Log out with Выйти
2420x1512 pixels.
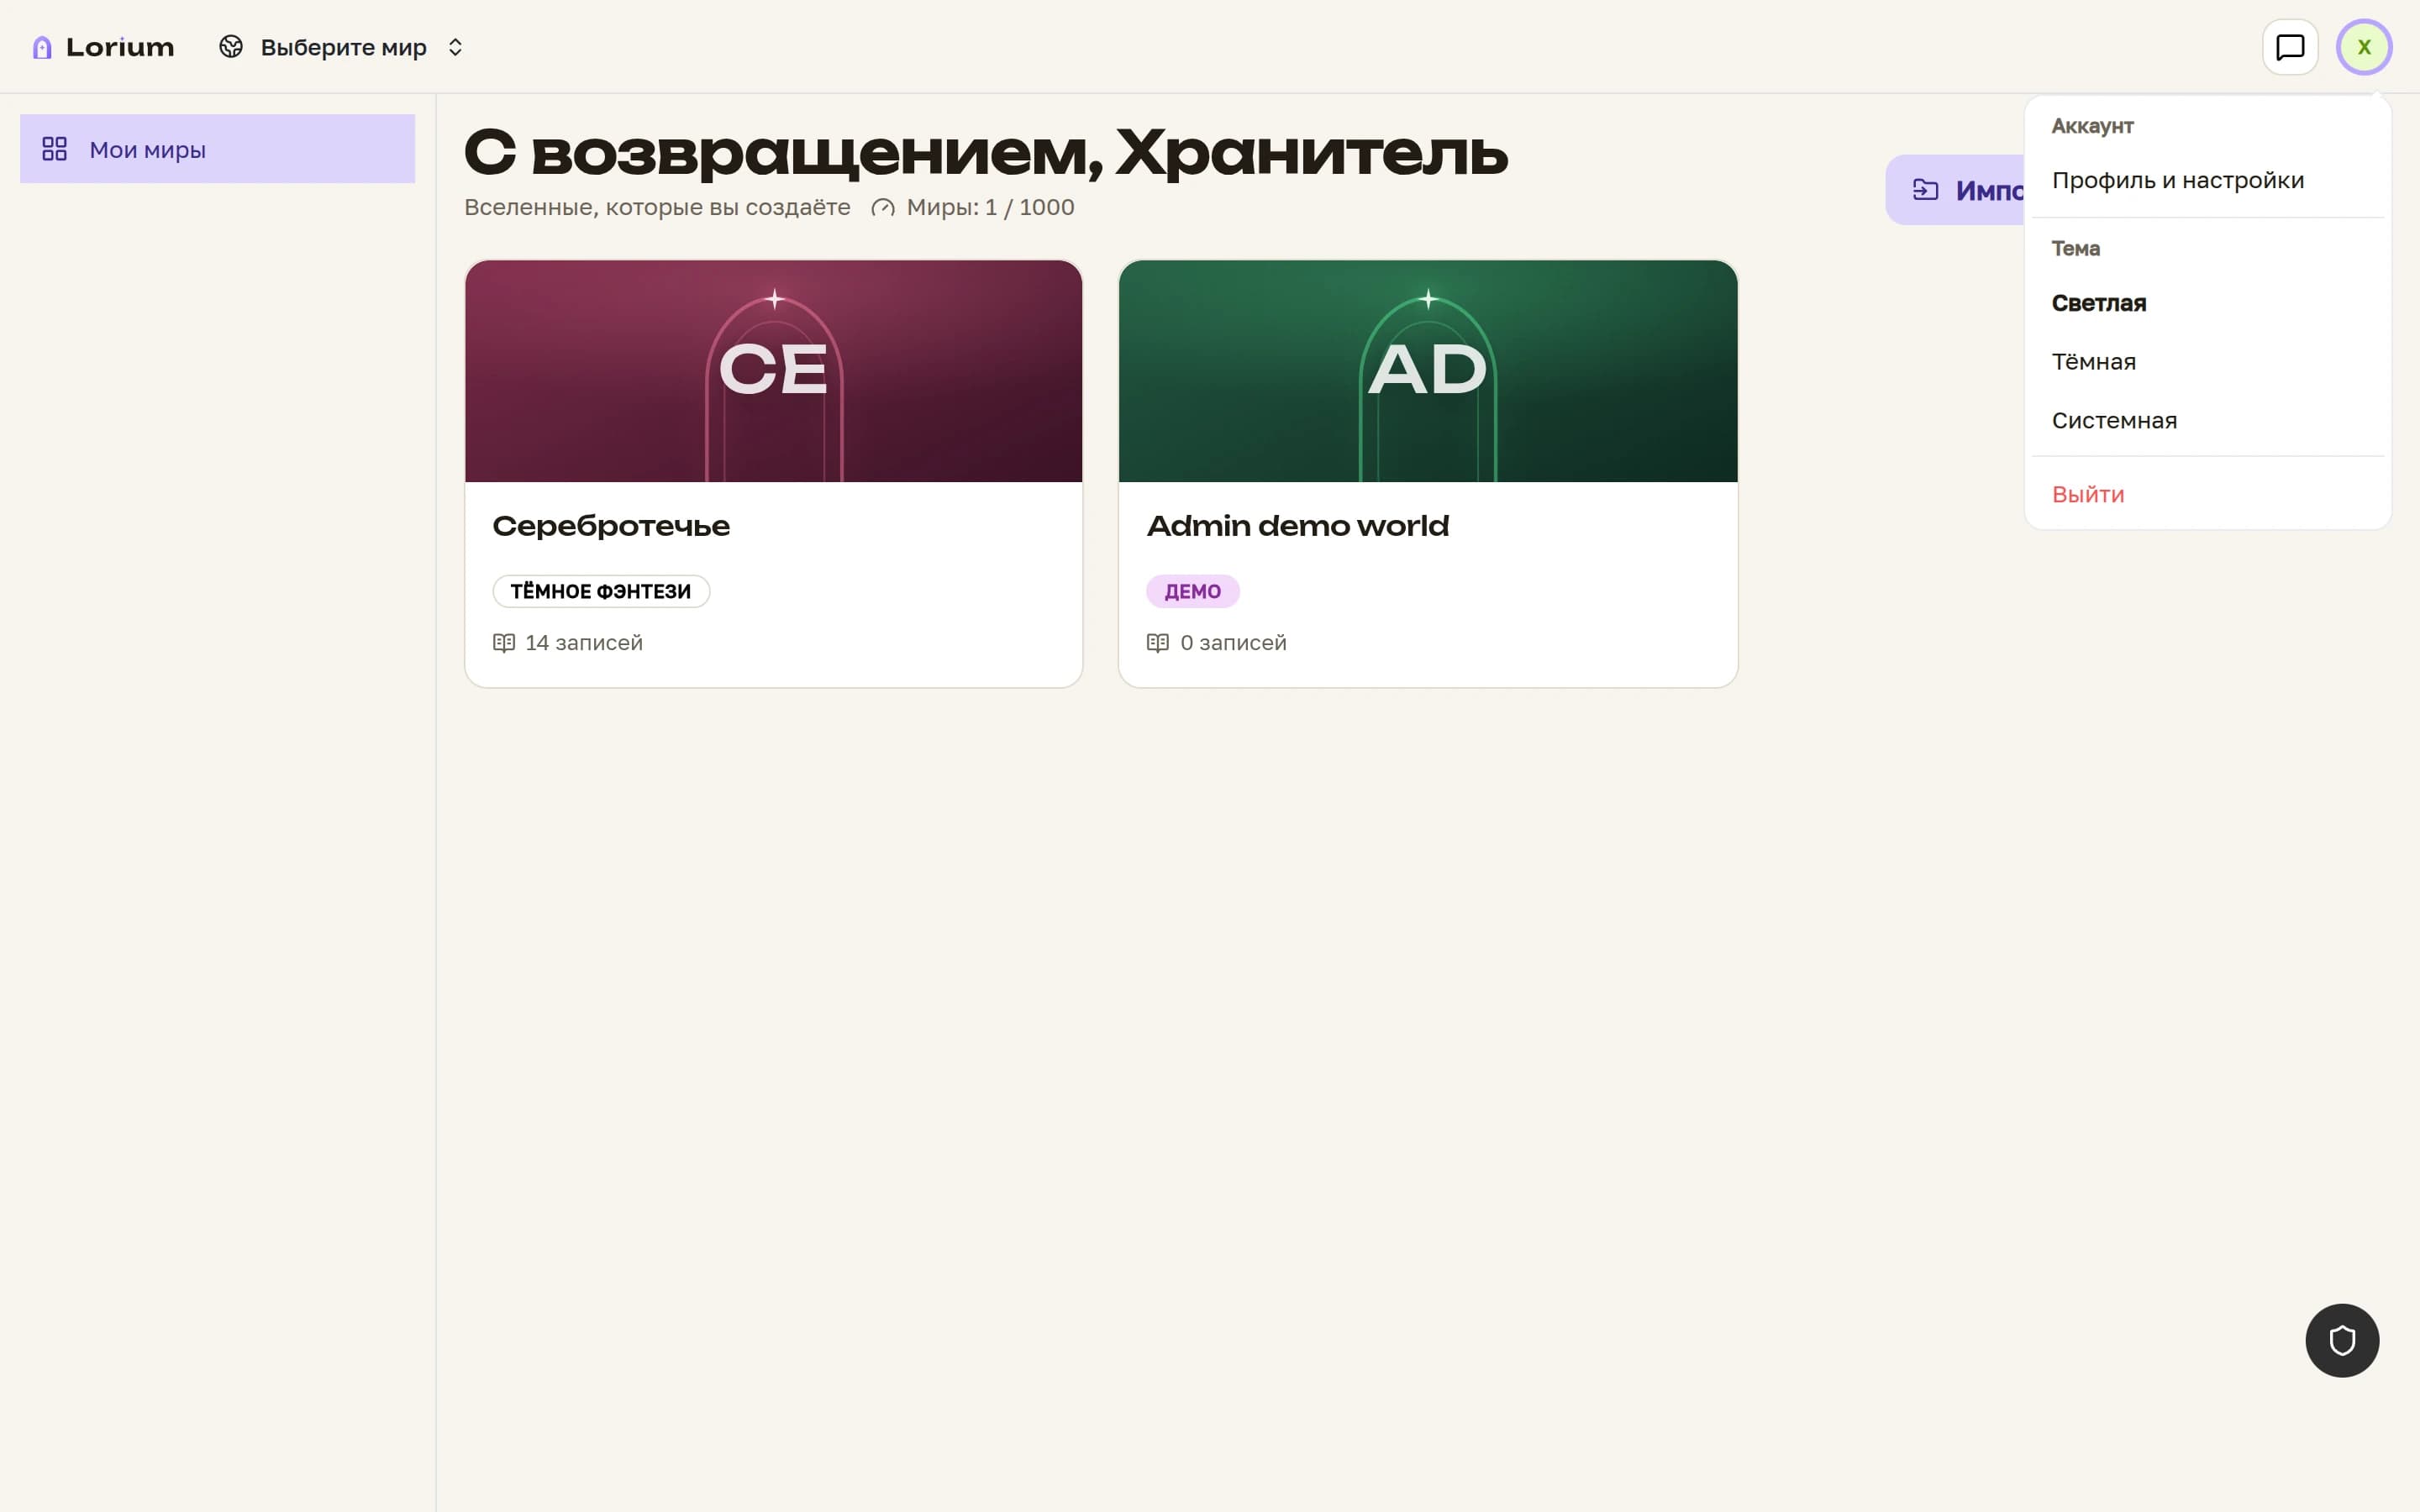tap(2207, 494)
